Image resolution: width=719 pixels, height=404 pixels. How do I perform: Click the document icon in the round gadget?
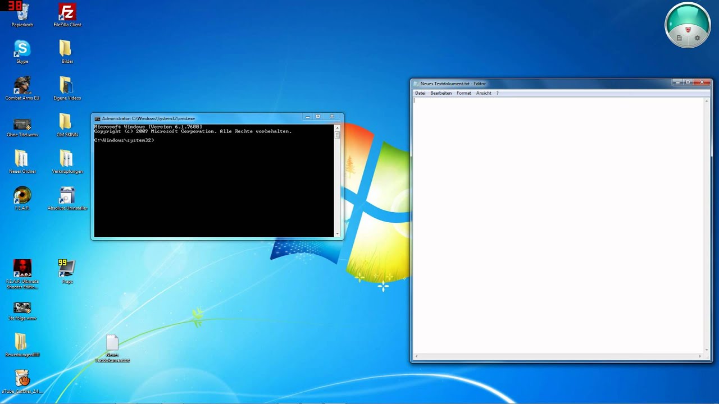click(679, 38)
